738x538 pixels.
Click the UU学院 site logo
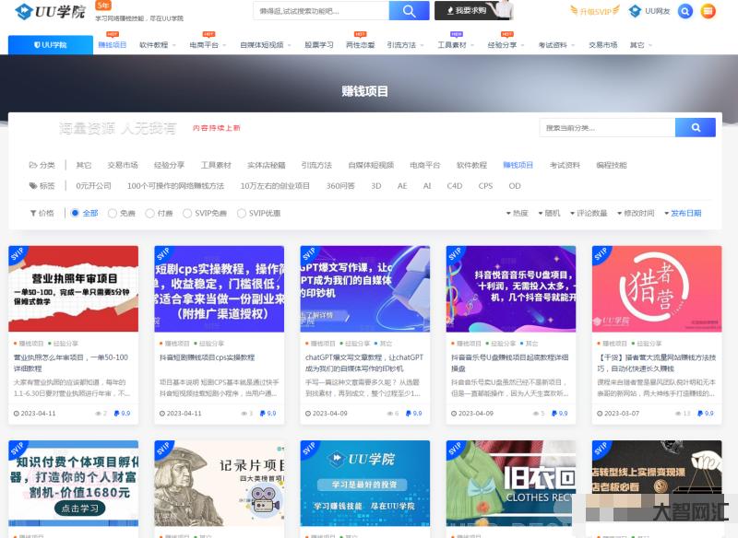coord(50,11)
